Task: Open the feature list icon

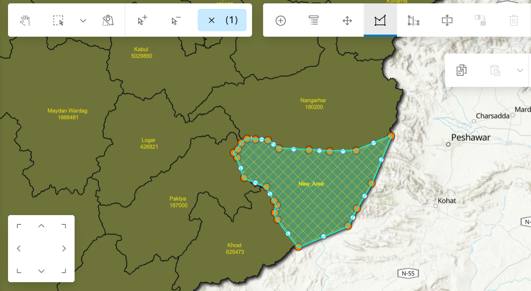Action: [314, 20]
